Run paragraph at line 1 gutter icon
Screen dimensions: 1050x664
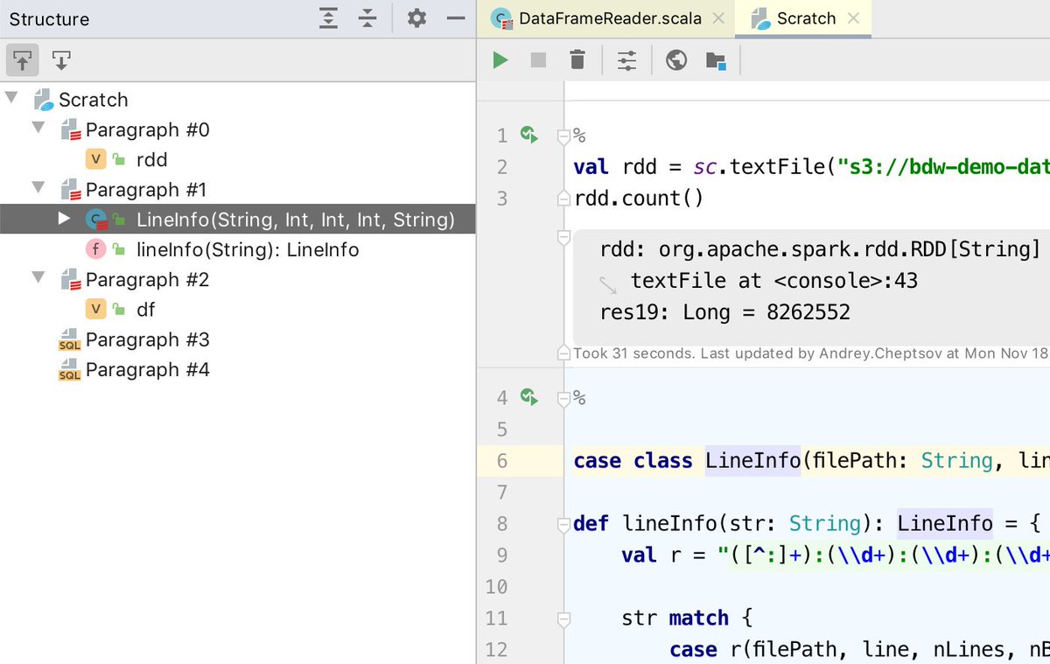pos(528,134)
